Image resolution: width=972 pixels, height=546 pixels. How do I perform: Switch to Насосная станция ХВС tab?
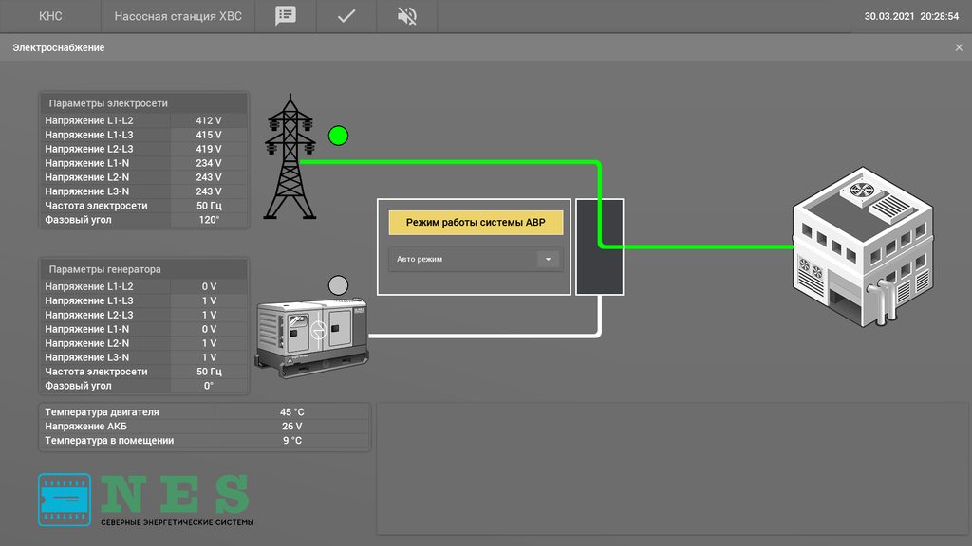[x=177, y=16]
